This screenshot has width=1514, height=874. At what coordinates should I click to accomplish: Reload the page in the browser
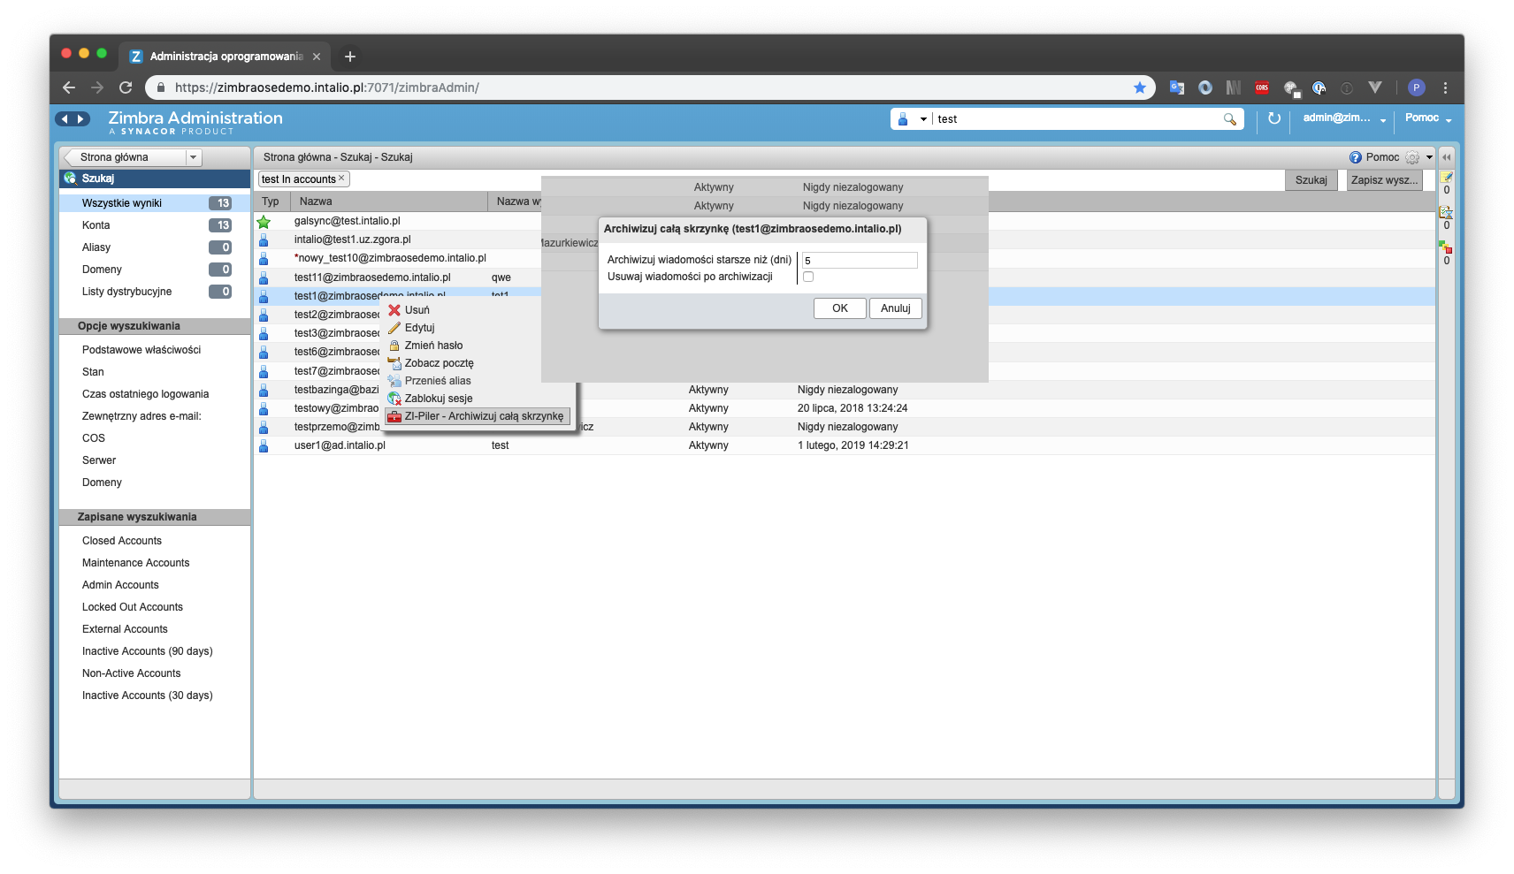click(126, 87)
